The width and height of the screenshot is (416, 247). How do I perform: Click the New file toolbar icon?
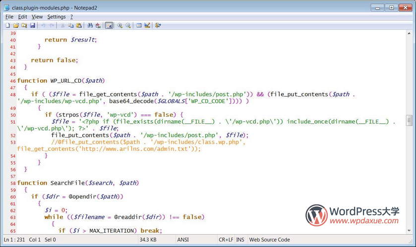click(x=8, y=25)
